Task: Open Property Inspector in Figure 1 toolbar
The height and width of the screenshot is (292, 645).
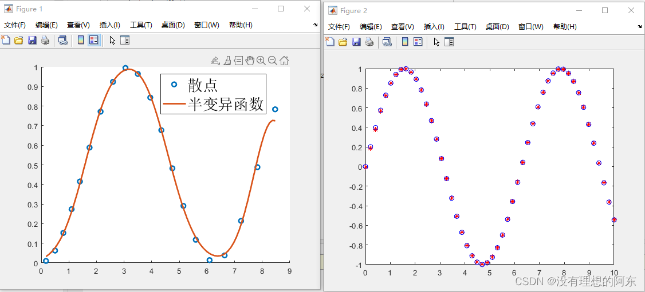Action: (x=125, y=40)
